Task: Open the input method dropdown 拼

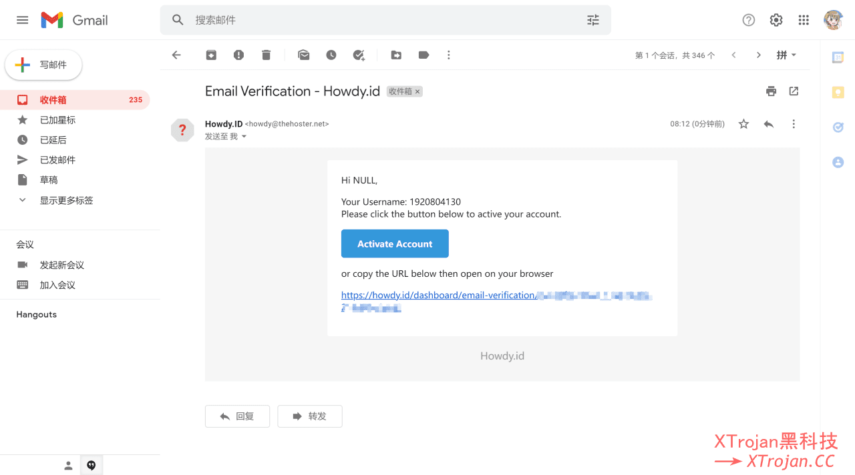Action: coord(786,55)
